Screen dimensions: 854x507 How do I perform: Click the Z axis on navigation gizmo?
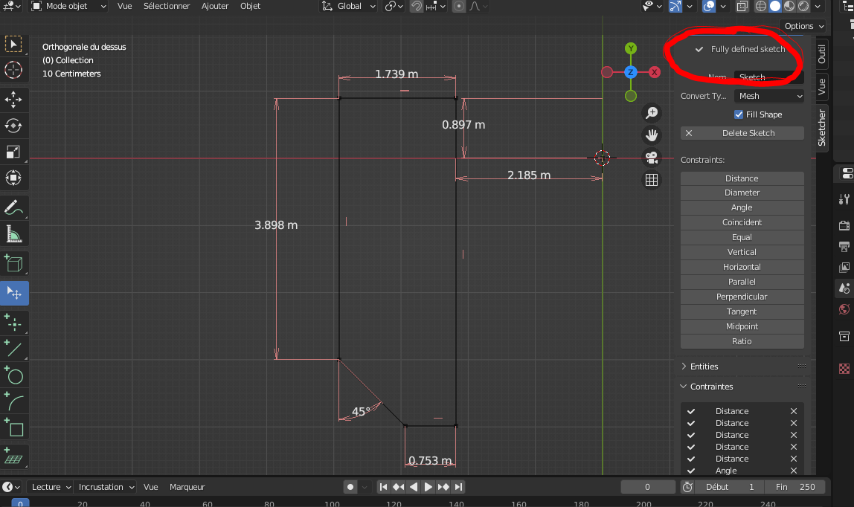tap(631, 72)
